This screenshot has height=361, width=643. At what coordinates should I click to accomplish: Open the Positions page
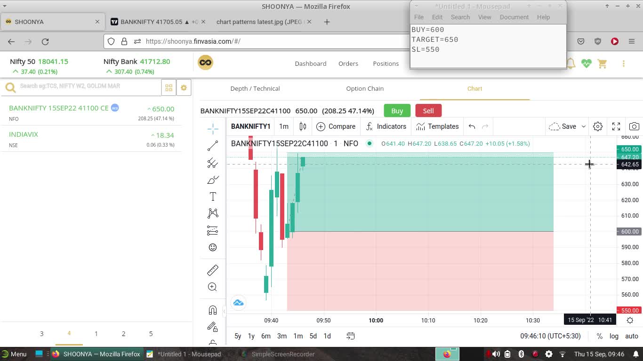click(x=386, y=63)
